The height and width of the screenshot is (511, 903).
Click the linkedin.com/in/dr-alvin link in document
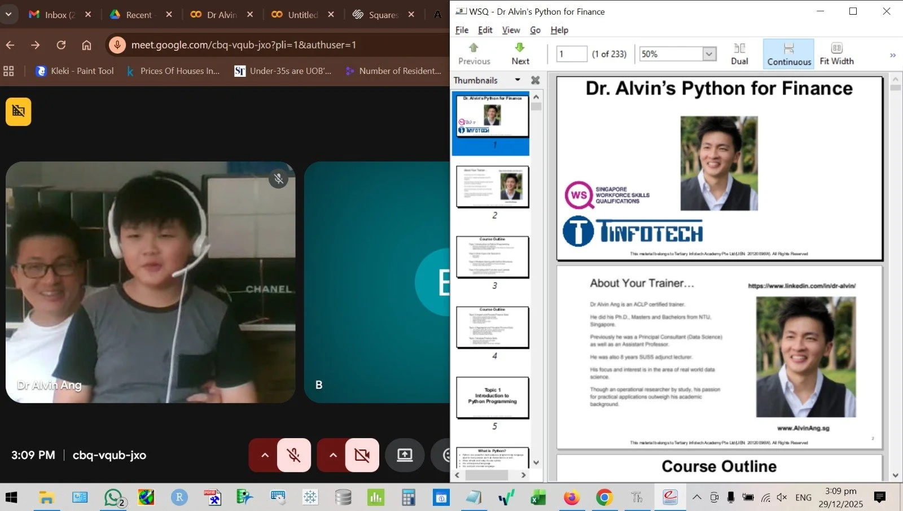click(x=801, y=286)
